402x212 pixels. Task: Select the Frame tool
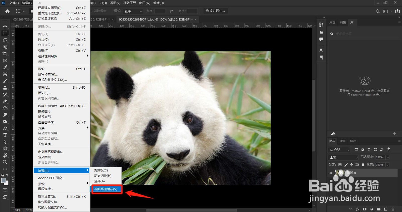point(5,61)
